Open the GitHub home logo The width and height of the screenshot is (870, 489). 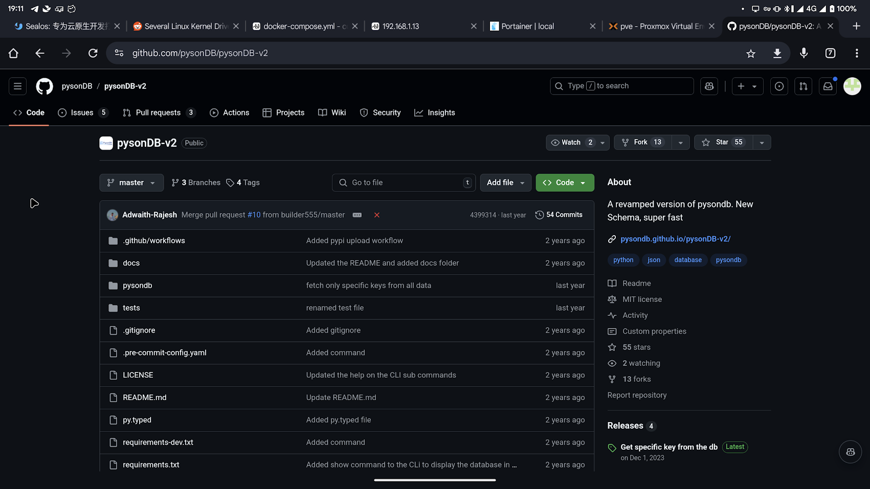[x=44, y=86]
